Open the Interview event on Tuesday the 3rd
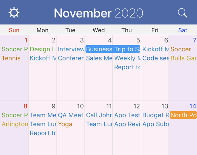The width and height of the screenshot is (197, 155). (71, 49)
